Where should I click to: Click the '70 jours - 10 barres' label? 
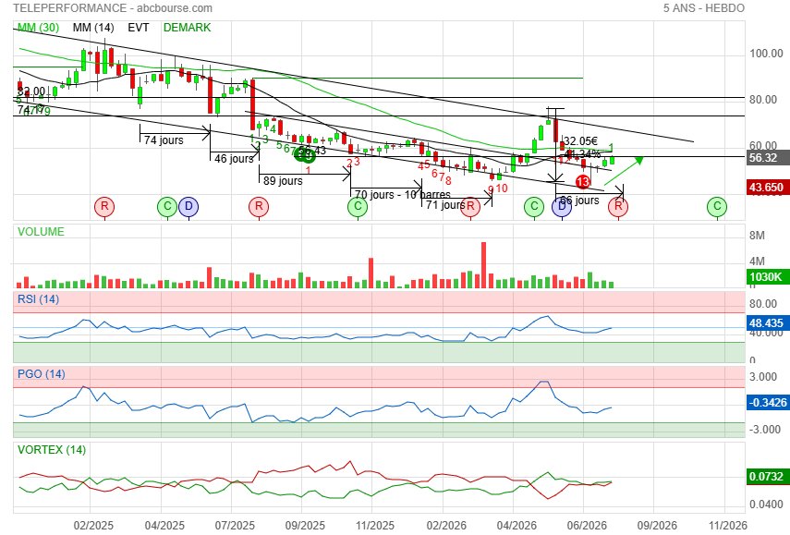tap(403, 194)
